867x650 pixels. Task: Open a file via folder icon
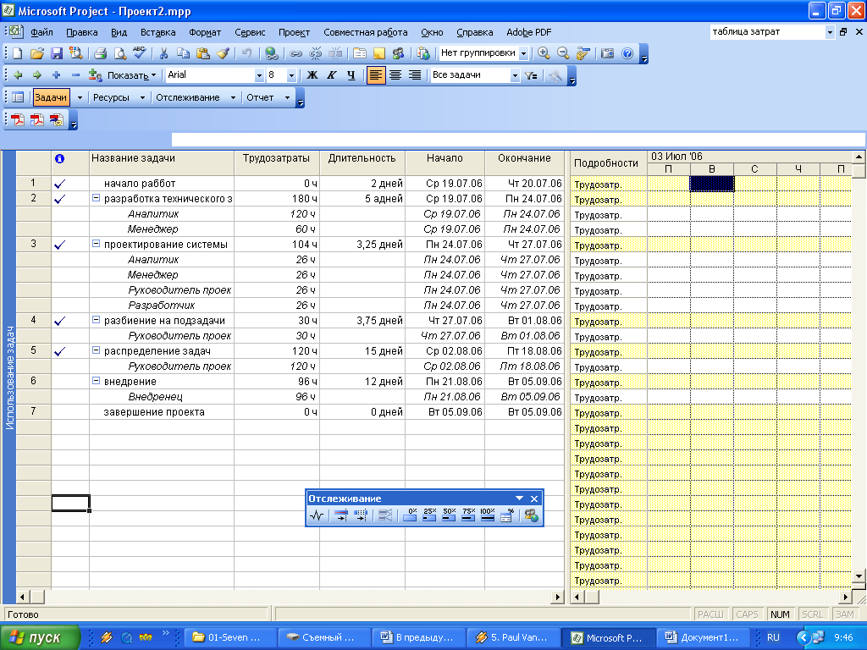click(x=36, y=53)
